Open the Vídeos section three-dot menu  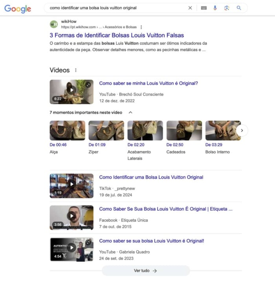click(76, 70)
